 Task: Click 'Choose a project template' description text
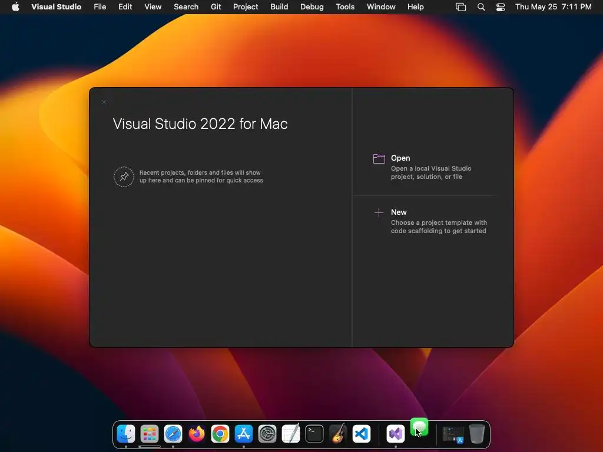pyautogui.click(x=439, y=227)
